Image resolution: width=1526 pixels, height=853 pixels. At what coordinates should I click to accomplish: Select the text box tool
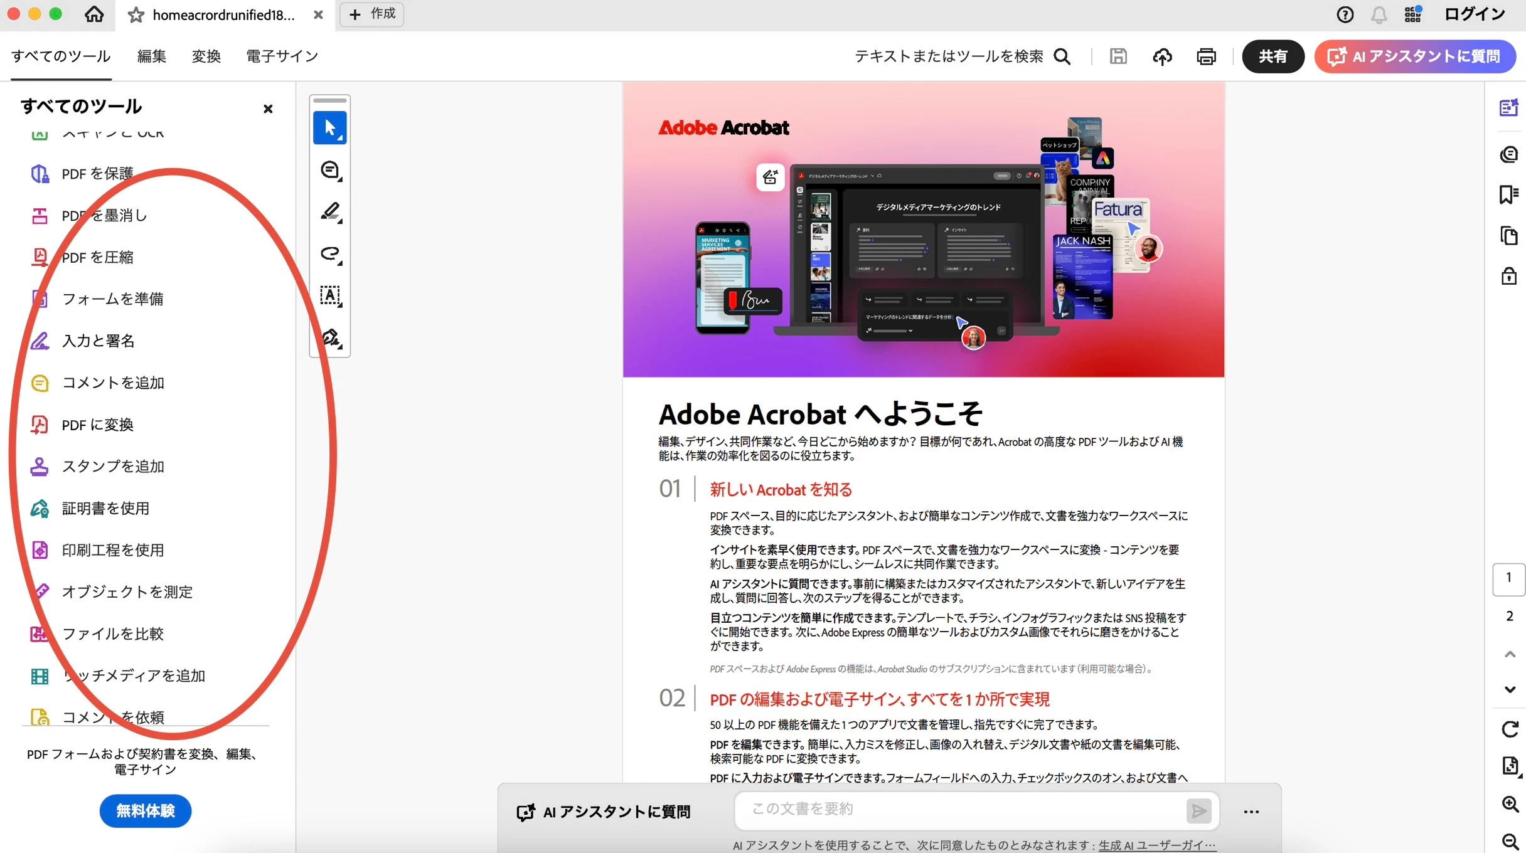pos(329,295)
